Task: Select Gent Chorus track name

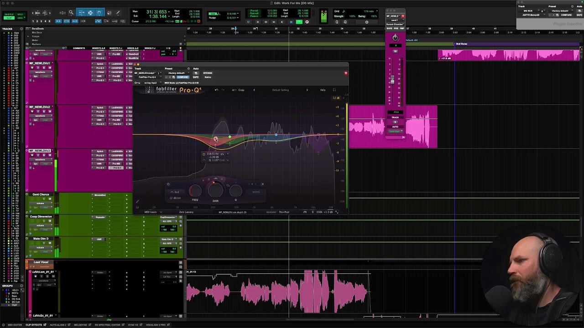Action: [41, 195]
